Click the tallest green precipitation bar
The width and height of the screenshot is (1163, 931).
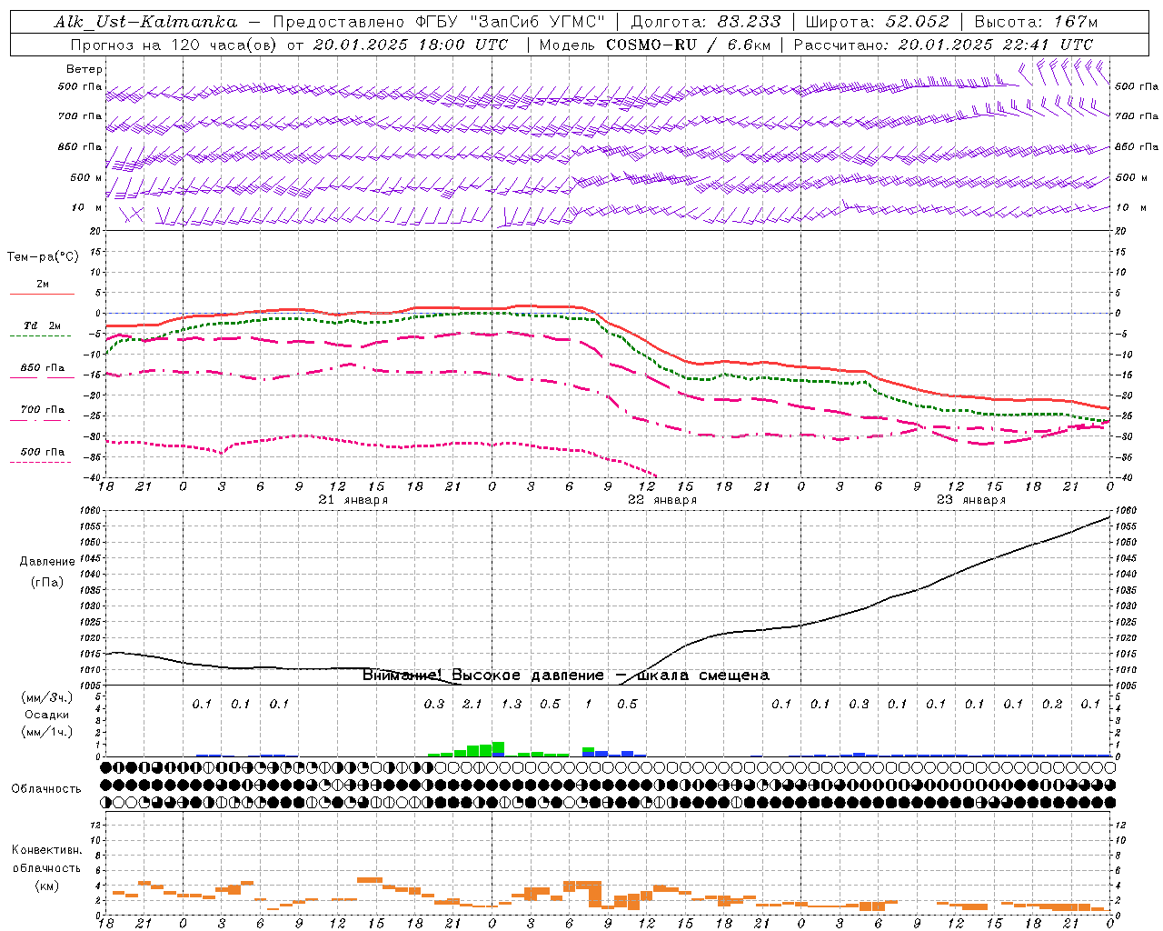(498, 747)
